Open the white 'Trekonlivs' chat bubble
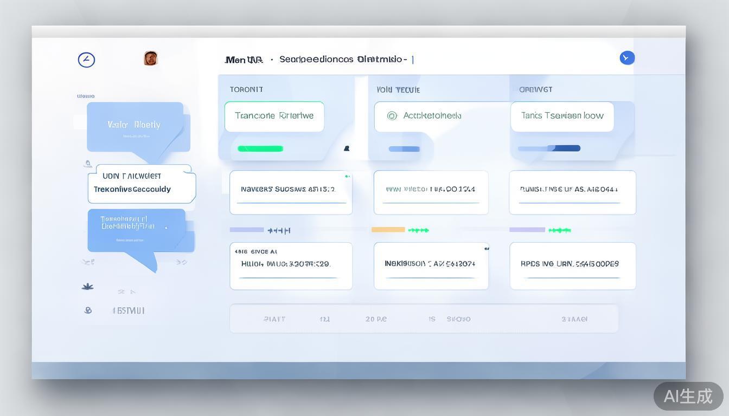This screenshot has height=416, width=729. (142, 184)
